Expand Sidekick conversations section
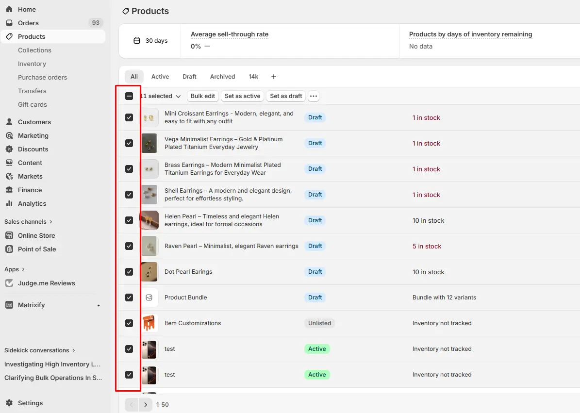580x413 pixels. point(40,350)
